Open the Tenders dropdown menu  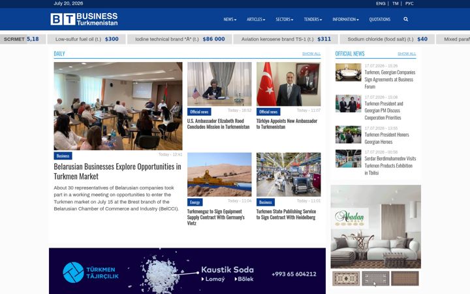[313, 19]
